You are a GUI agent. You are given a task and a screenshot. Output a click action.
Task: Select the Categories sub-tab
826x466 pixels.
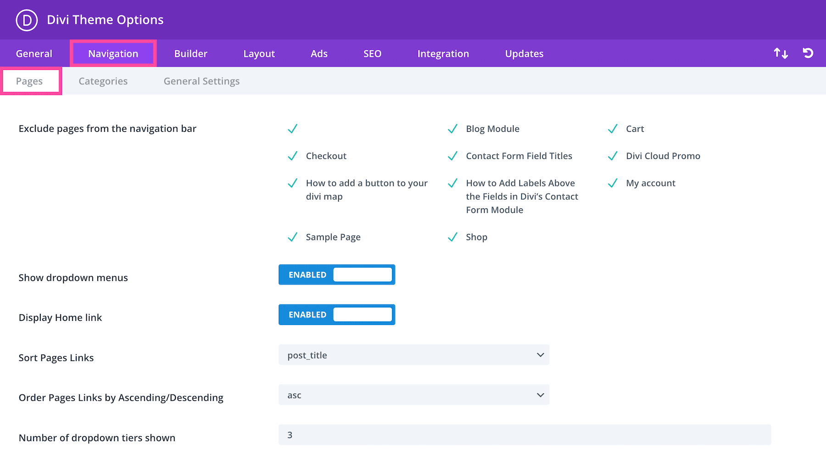coord(103,81)
